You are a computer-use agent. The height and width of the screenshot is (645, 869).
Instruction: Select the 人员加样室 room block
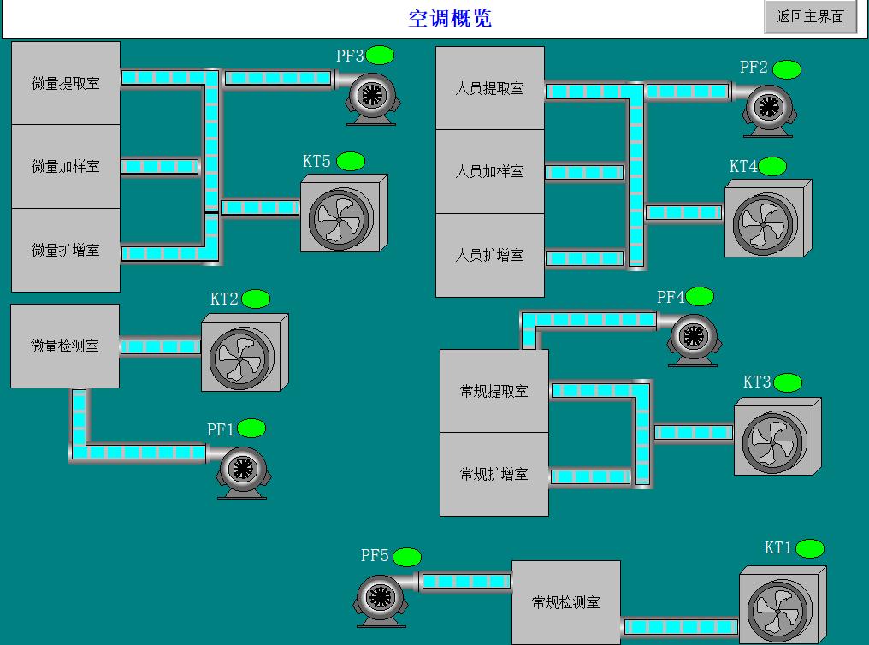[x=489, y=171]
